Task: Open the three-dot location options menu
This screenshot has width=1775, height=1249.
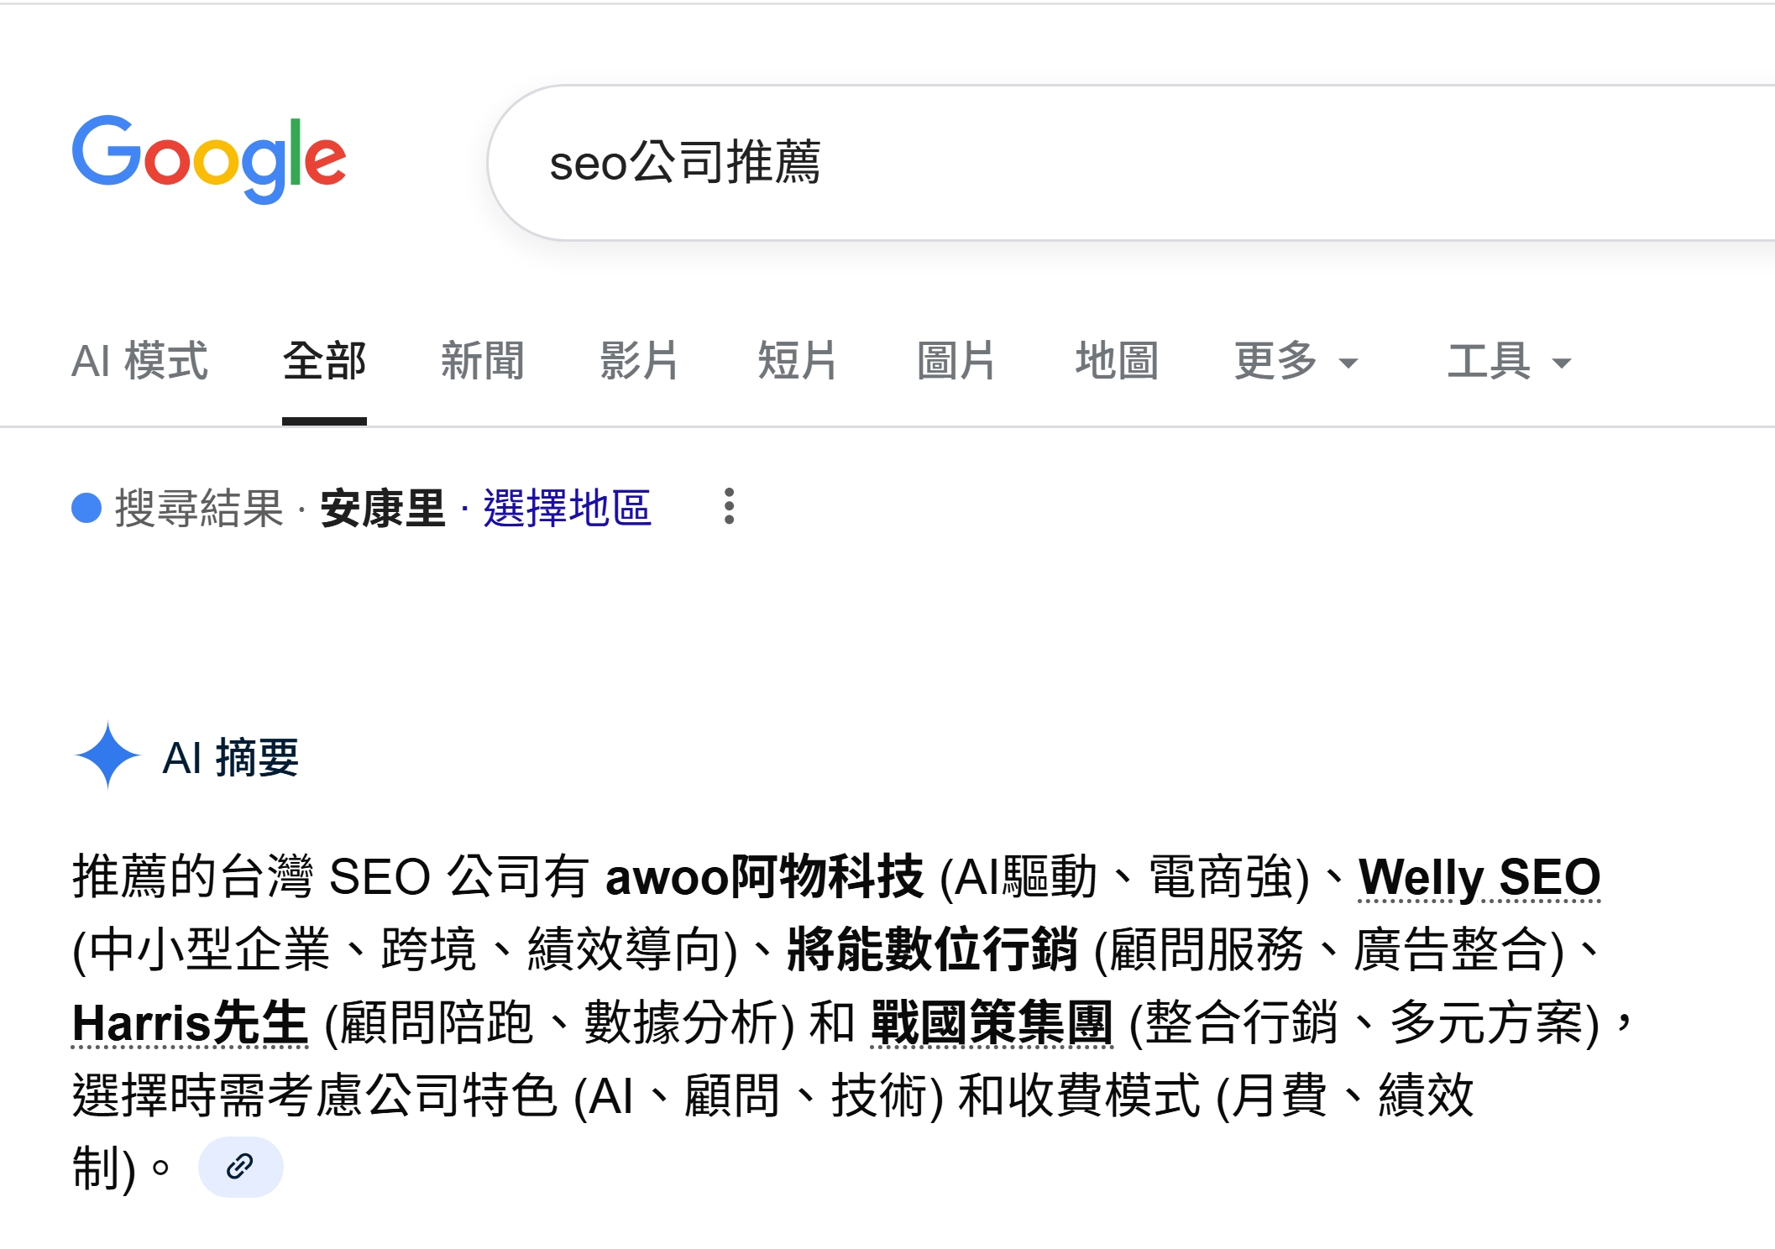Action: (729, 507)
